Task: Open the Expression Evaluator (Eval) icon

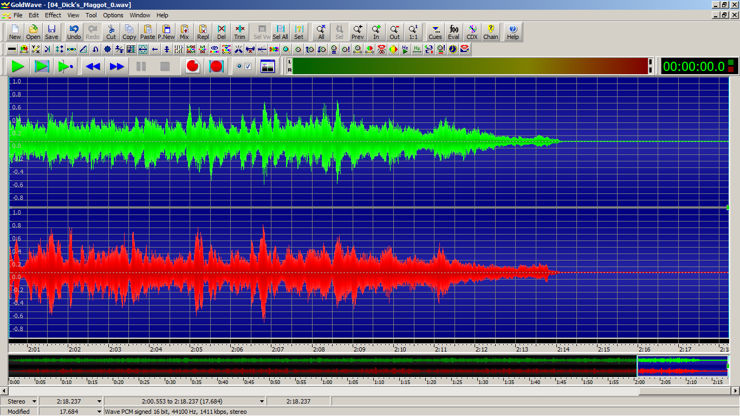Action: 453,32
